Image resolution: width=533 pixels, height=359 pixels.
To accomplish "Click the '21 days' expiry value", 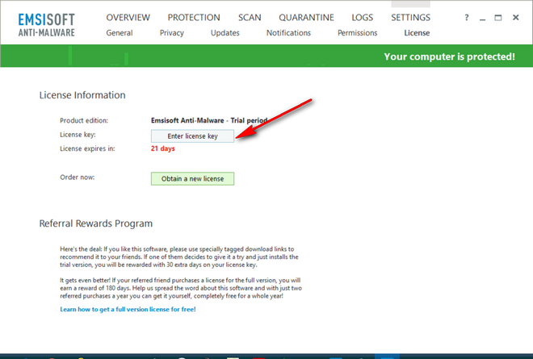I will click(163, 148).
